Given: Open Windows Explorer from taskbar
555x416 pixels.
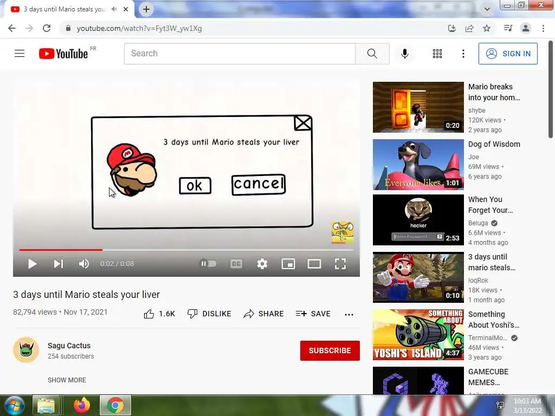Looking at the screenshot, I should click(x=46, y=405).
